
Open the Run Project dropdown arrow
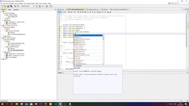tap(45, 6)
